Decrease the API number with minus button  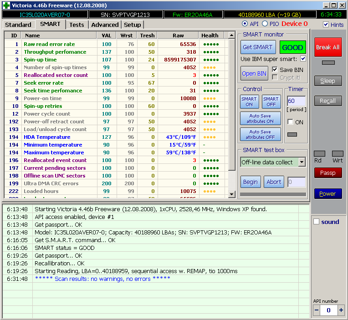(x=317, y=310)
